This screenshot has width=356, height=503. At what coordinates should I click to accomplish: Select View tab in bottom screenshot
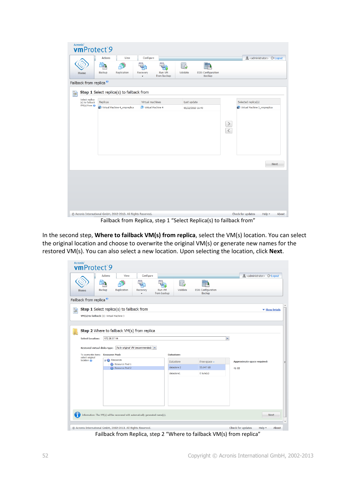(127, 276)
